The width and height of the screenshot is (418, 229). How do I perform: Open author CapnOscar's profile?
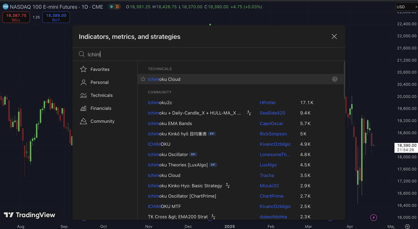pos(271,124)
